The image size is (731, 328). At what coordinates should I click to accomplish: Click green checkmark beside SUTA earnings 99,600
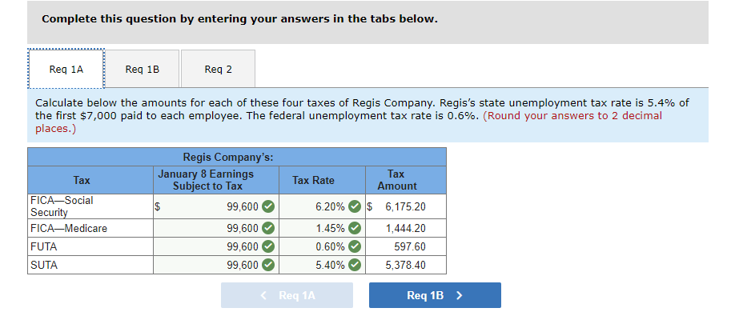coord(267,265)
